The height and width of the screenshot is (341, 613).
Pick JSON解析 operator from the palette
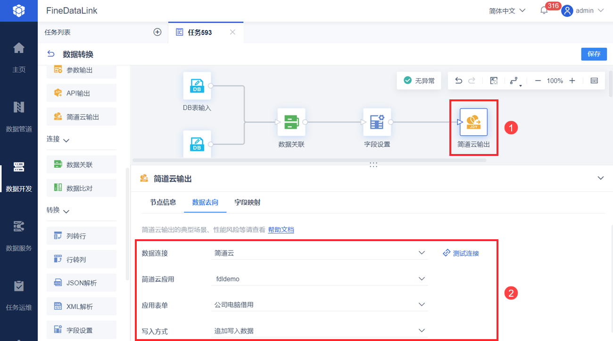point(82,283)
